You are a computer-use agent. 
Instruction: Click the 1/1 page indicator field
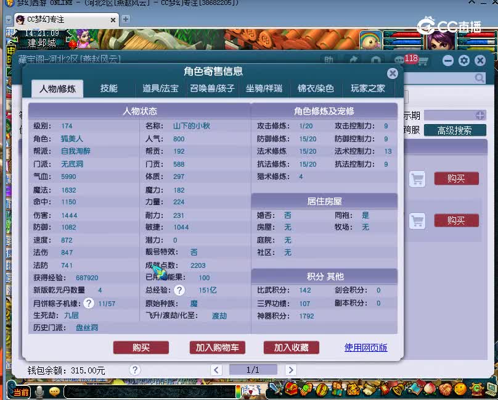point(253,370)
